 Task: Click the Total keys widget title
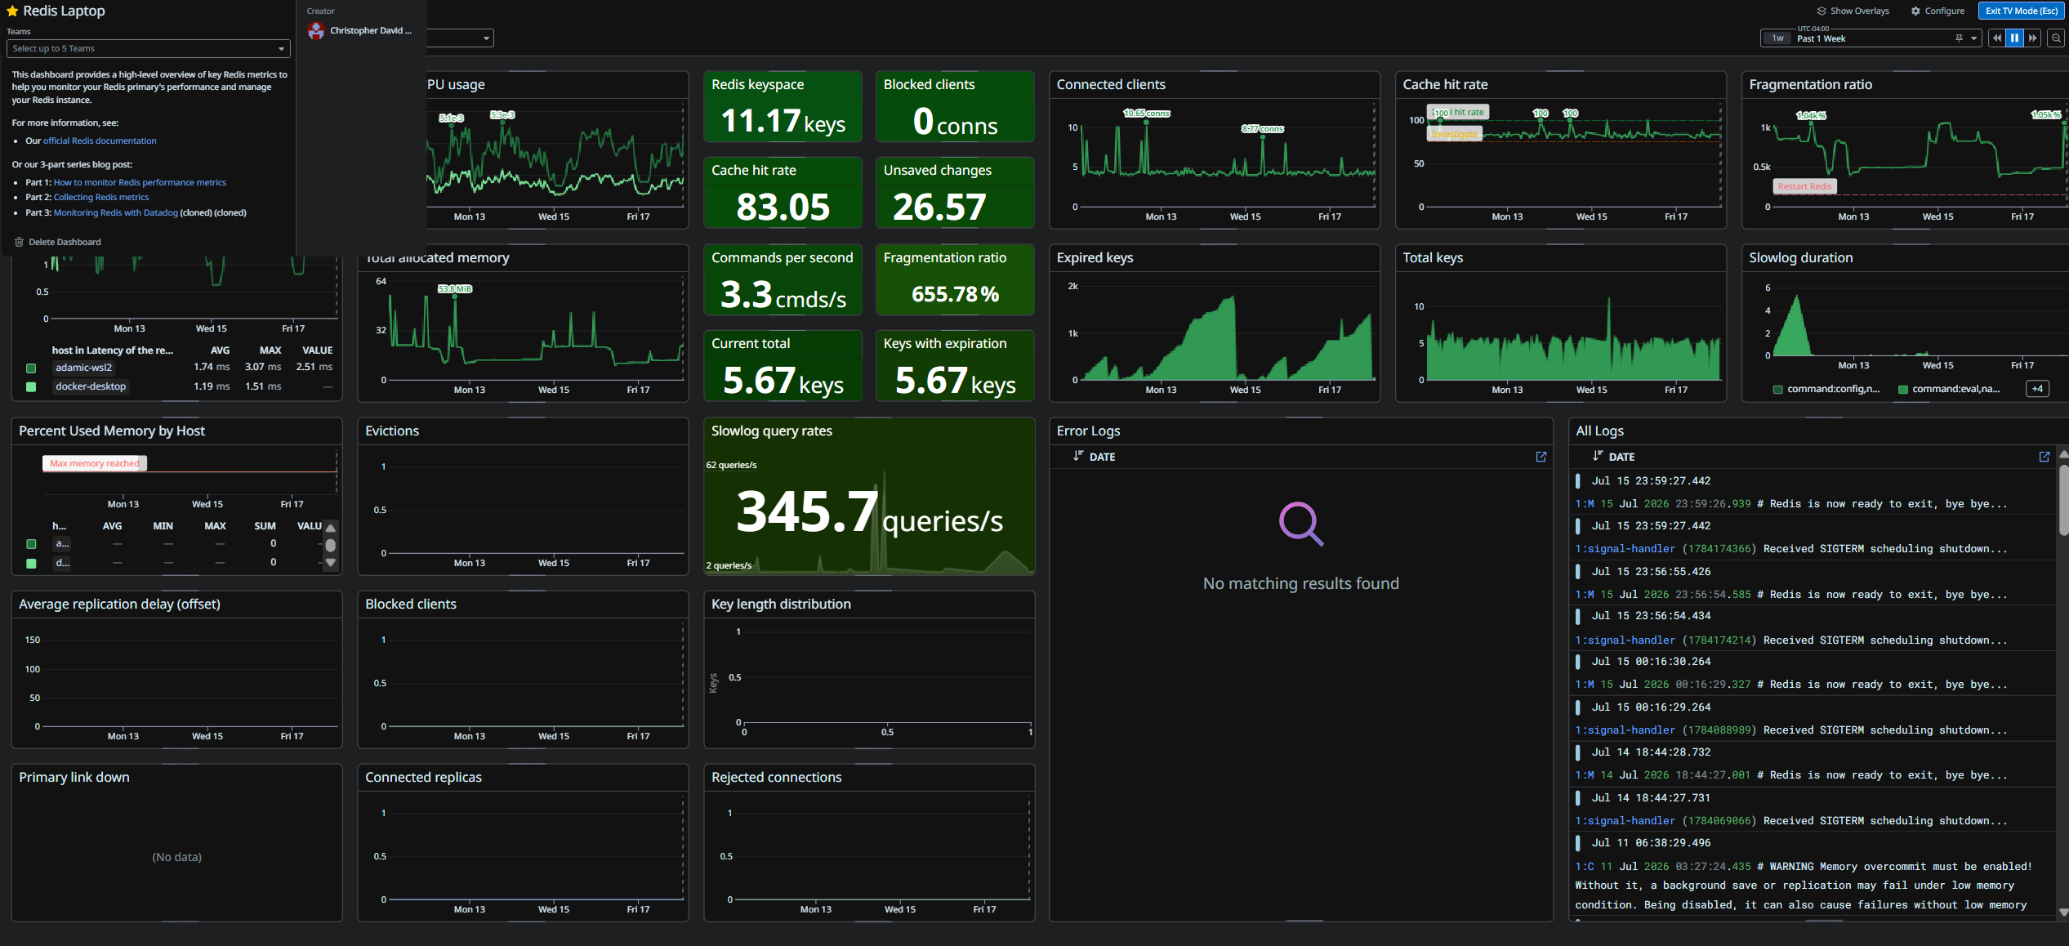1433,257
